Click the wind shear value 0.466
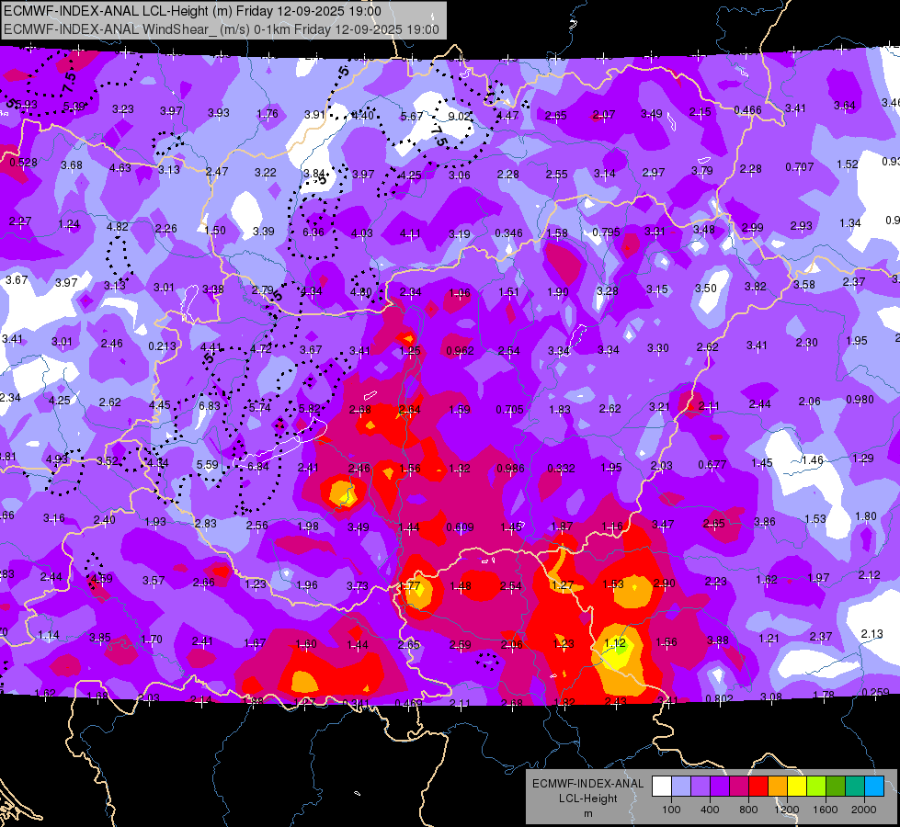Screen dimensions: 900x827 point(748,109)
